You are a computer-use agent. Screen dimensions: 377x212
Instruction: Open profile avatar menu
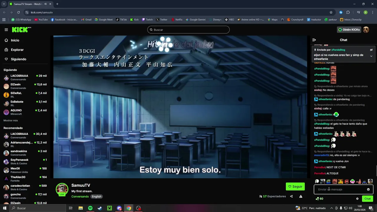(x=366, y=30)
